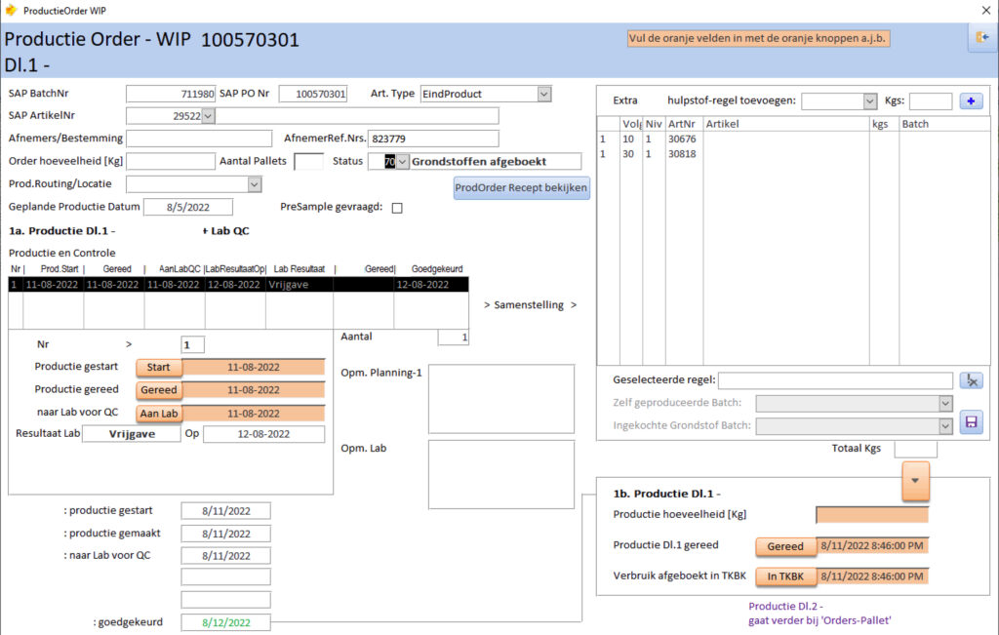Click ProdOrder Recept bekijken button
This screenshot has width=999, height=635.
coord(521,187)
